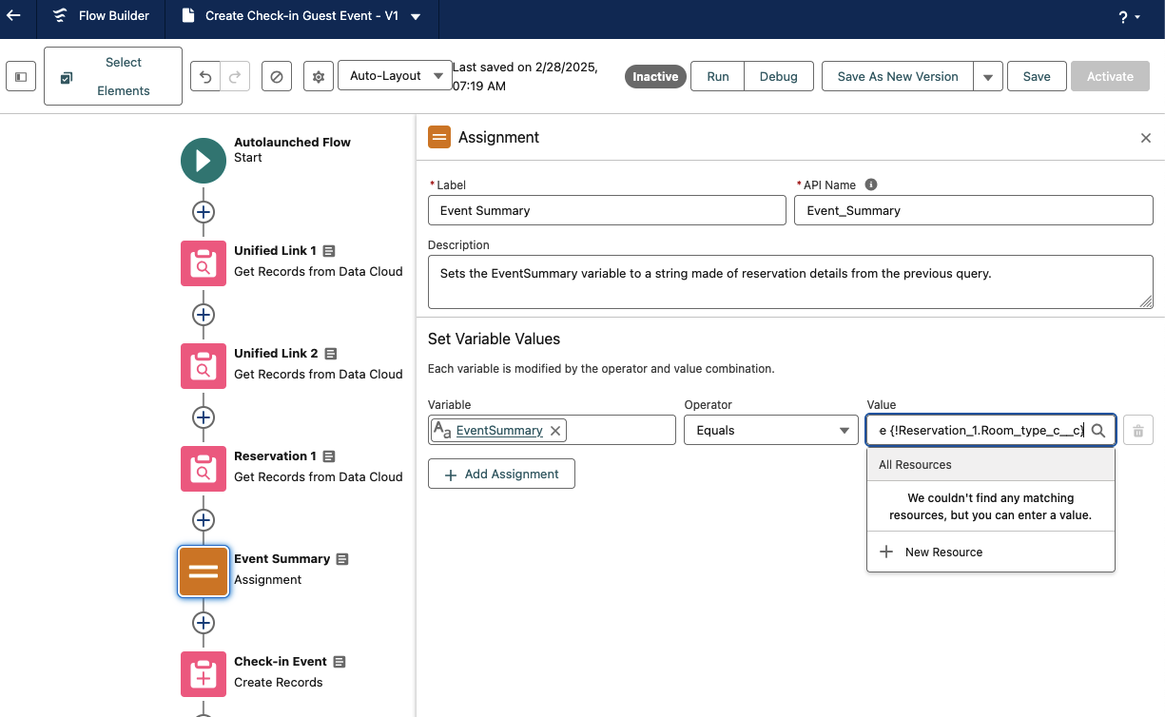Go back using the left arrow
This screenshot has width=1165, height=717.
point(14,16)
